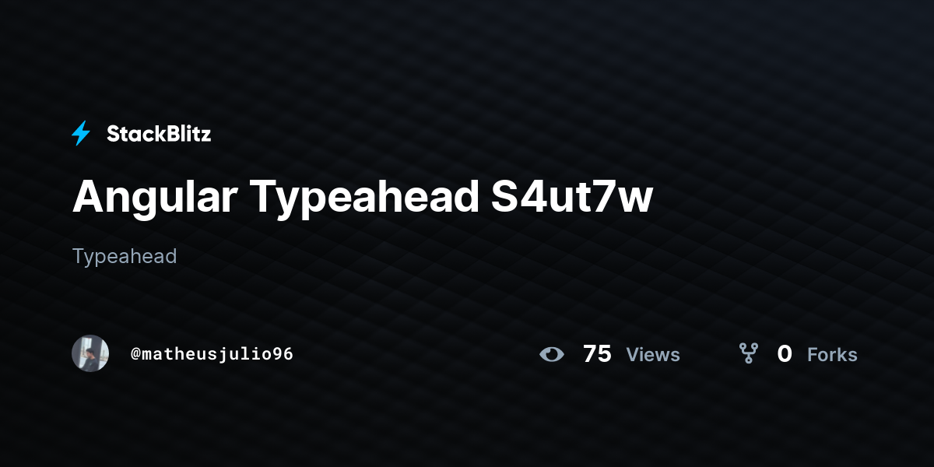Open the @matheusjulio96 username link
This screenshot has width=934, height=467.
(212, 354)
